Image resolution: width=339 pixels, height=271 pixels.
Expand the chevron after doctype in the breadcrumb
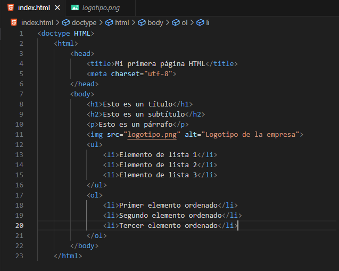pyautogui.click(x=101, y=22)
